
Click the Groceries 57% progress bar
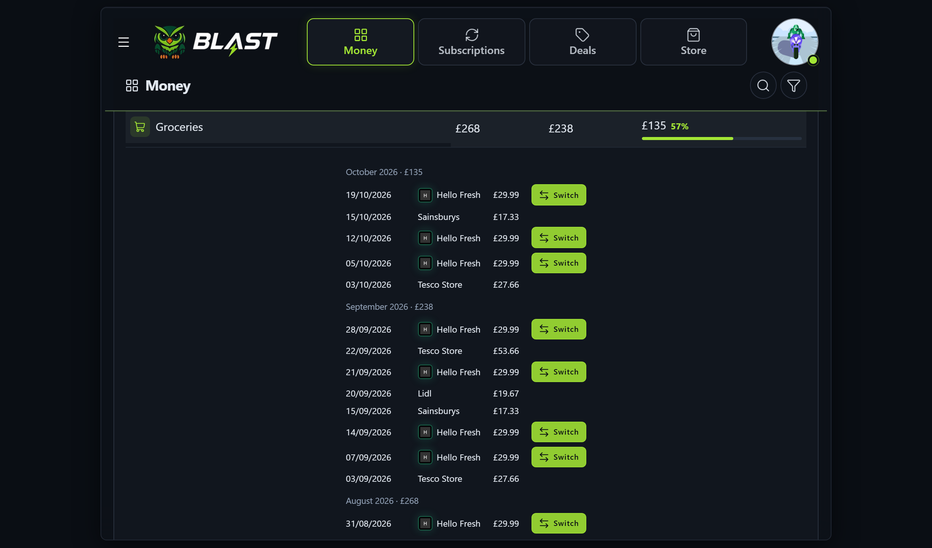(721, 139)
